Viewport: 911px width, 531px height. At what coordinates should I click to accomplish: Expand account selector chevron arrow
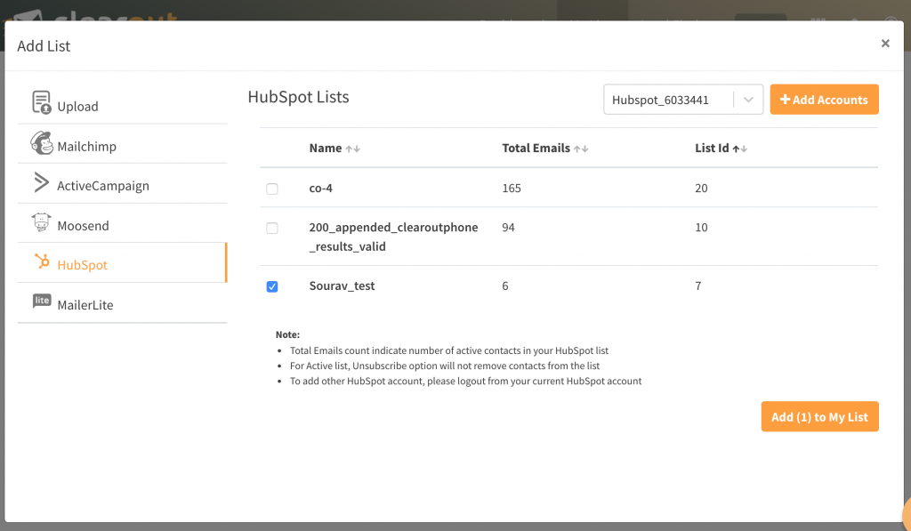tap(748, 100)
